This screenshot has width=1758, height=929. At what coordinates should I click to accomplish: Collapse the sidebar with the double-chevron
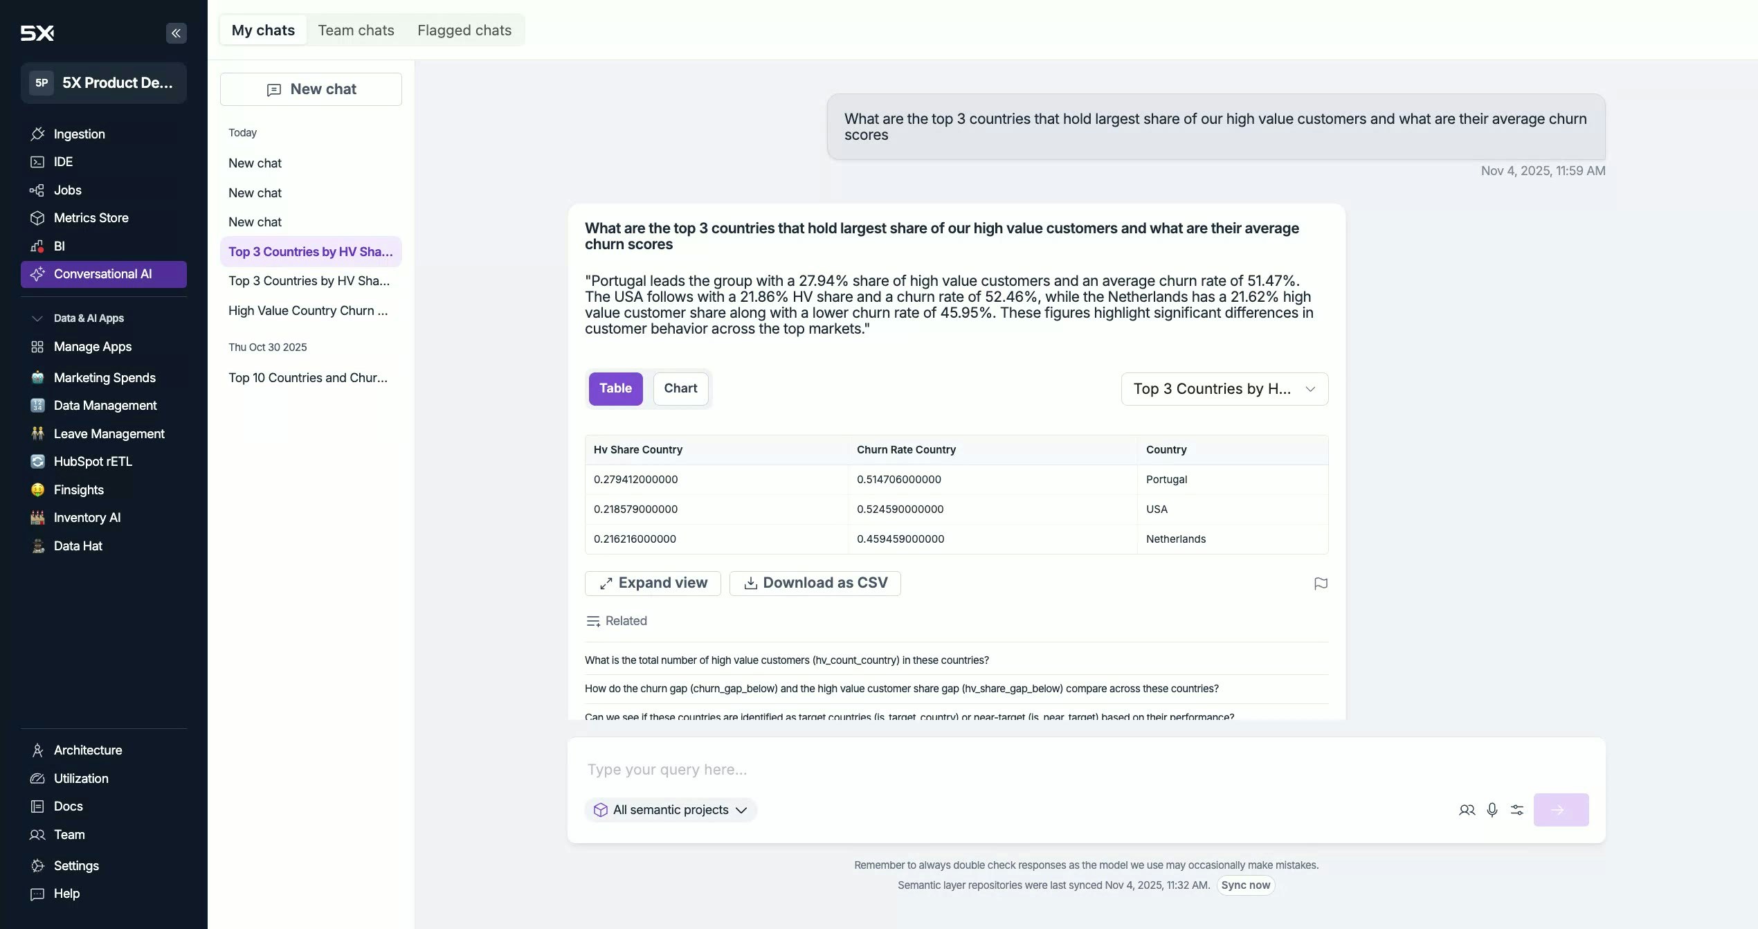click(176, 33)
